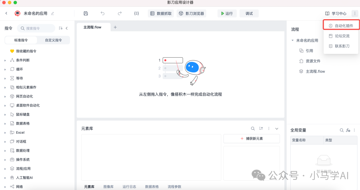Click the undo arrow icon
This screenshot has width=360, height=190.
(103, 14)
